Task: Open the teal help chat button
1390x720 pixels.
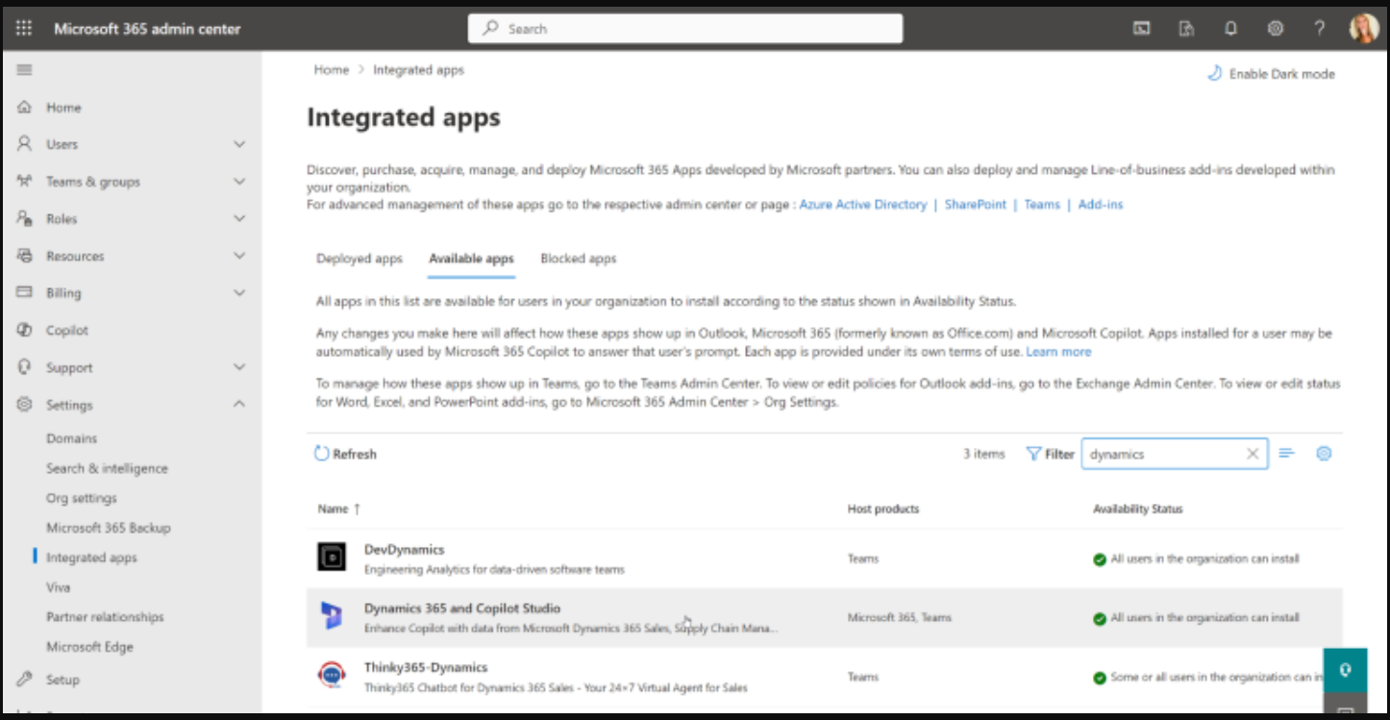Action: tap(1346, 670)
